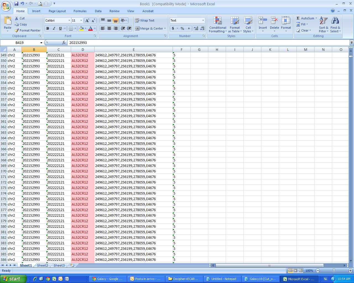Click the Format Painter brush icon
The width and height of the screenshot is (354, 283).
pos(17,30)
